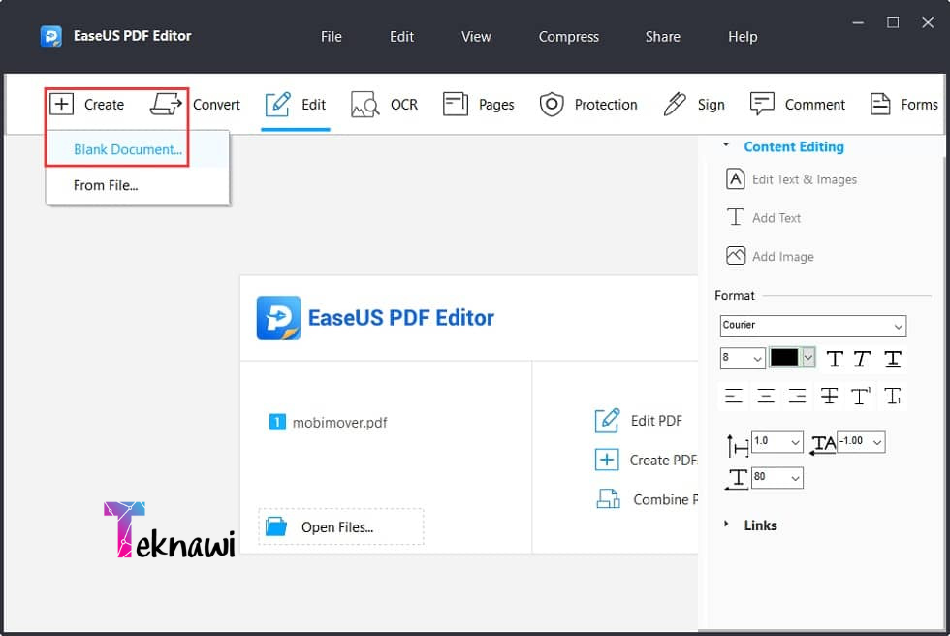Click the Open Files button

[x=341, y=527]
